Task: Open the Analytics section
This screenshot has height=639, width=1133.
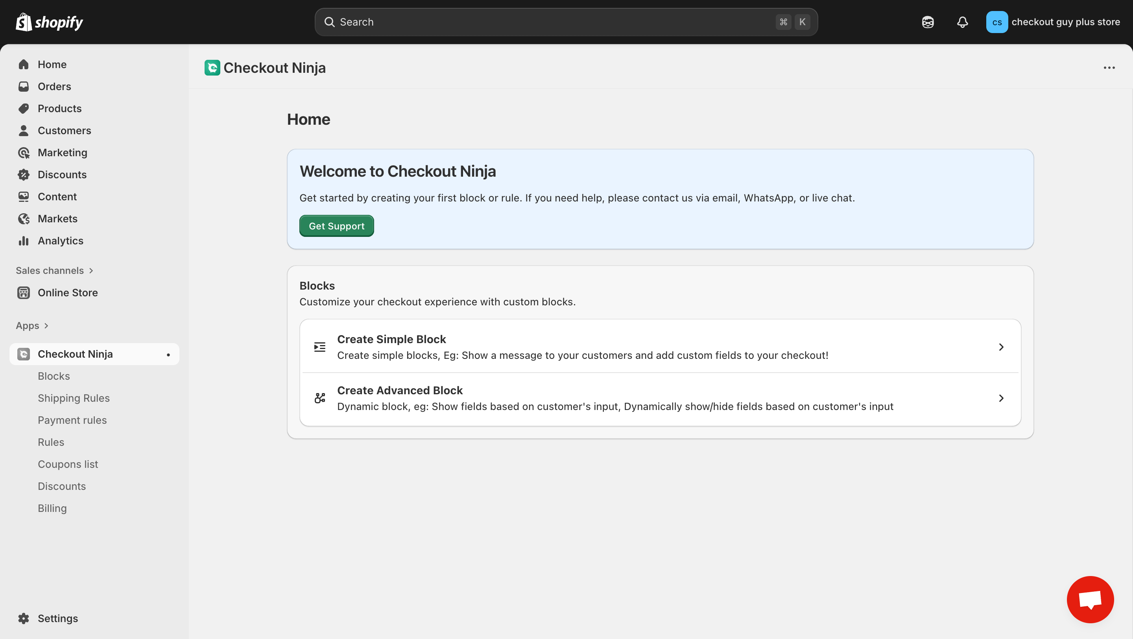Action: tap(94, 240)
